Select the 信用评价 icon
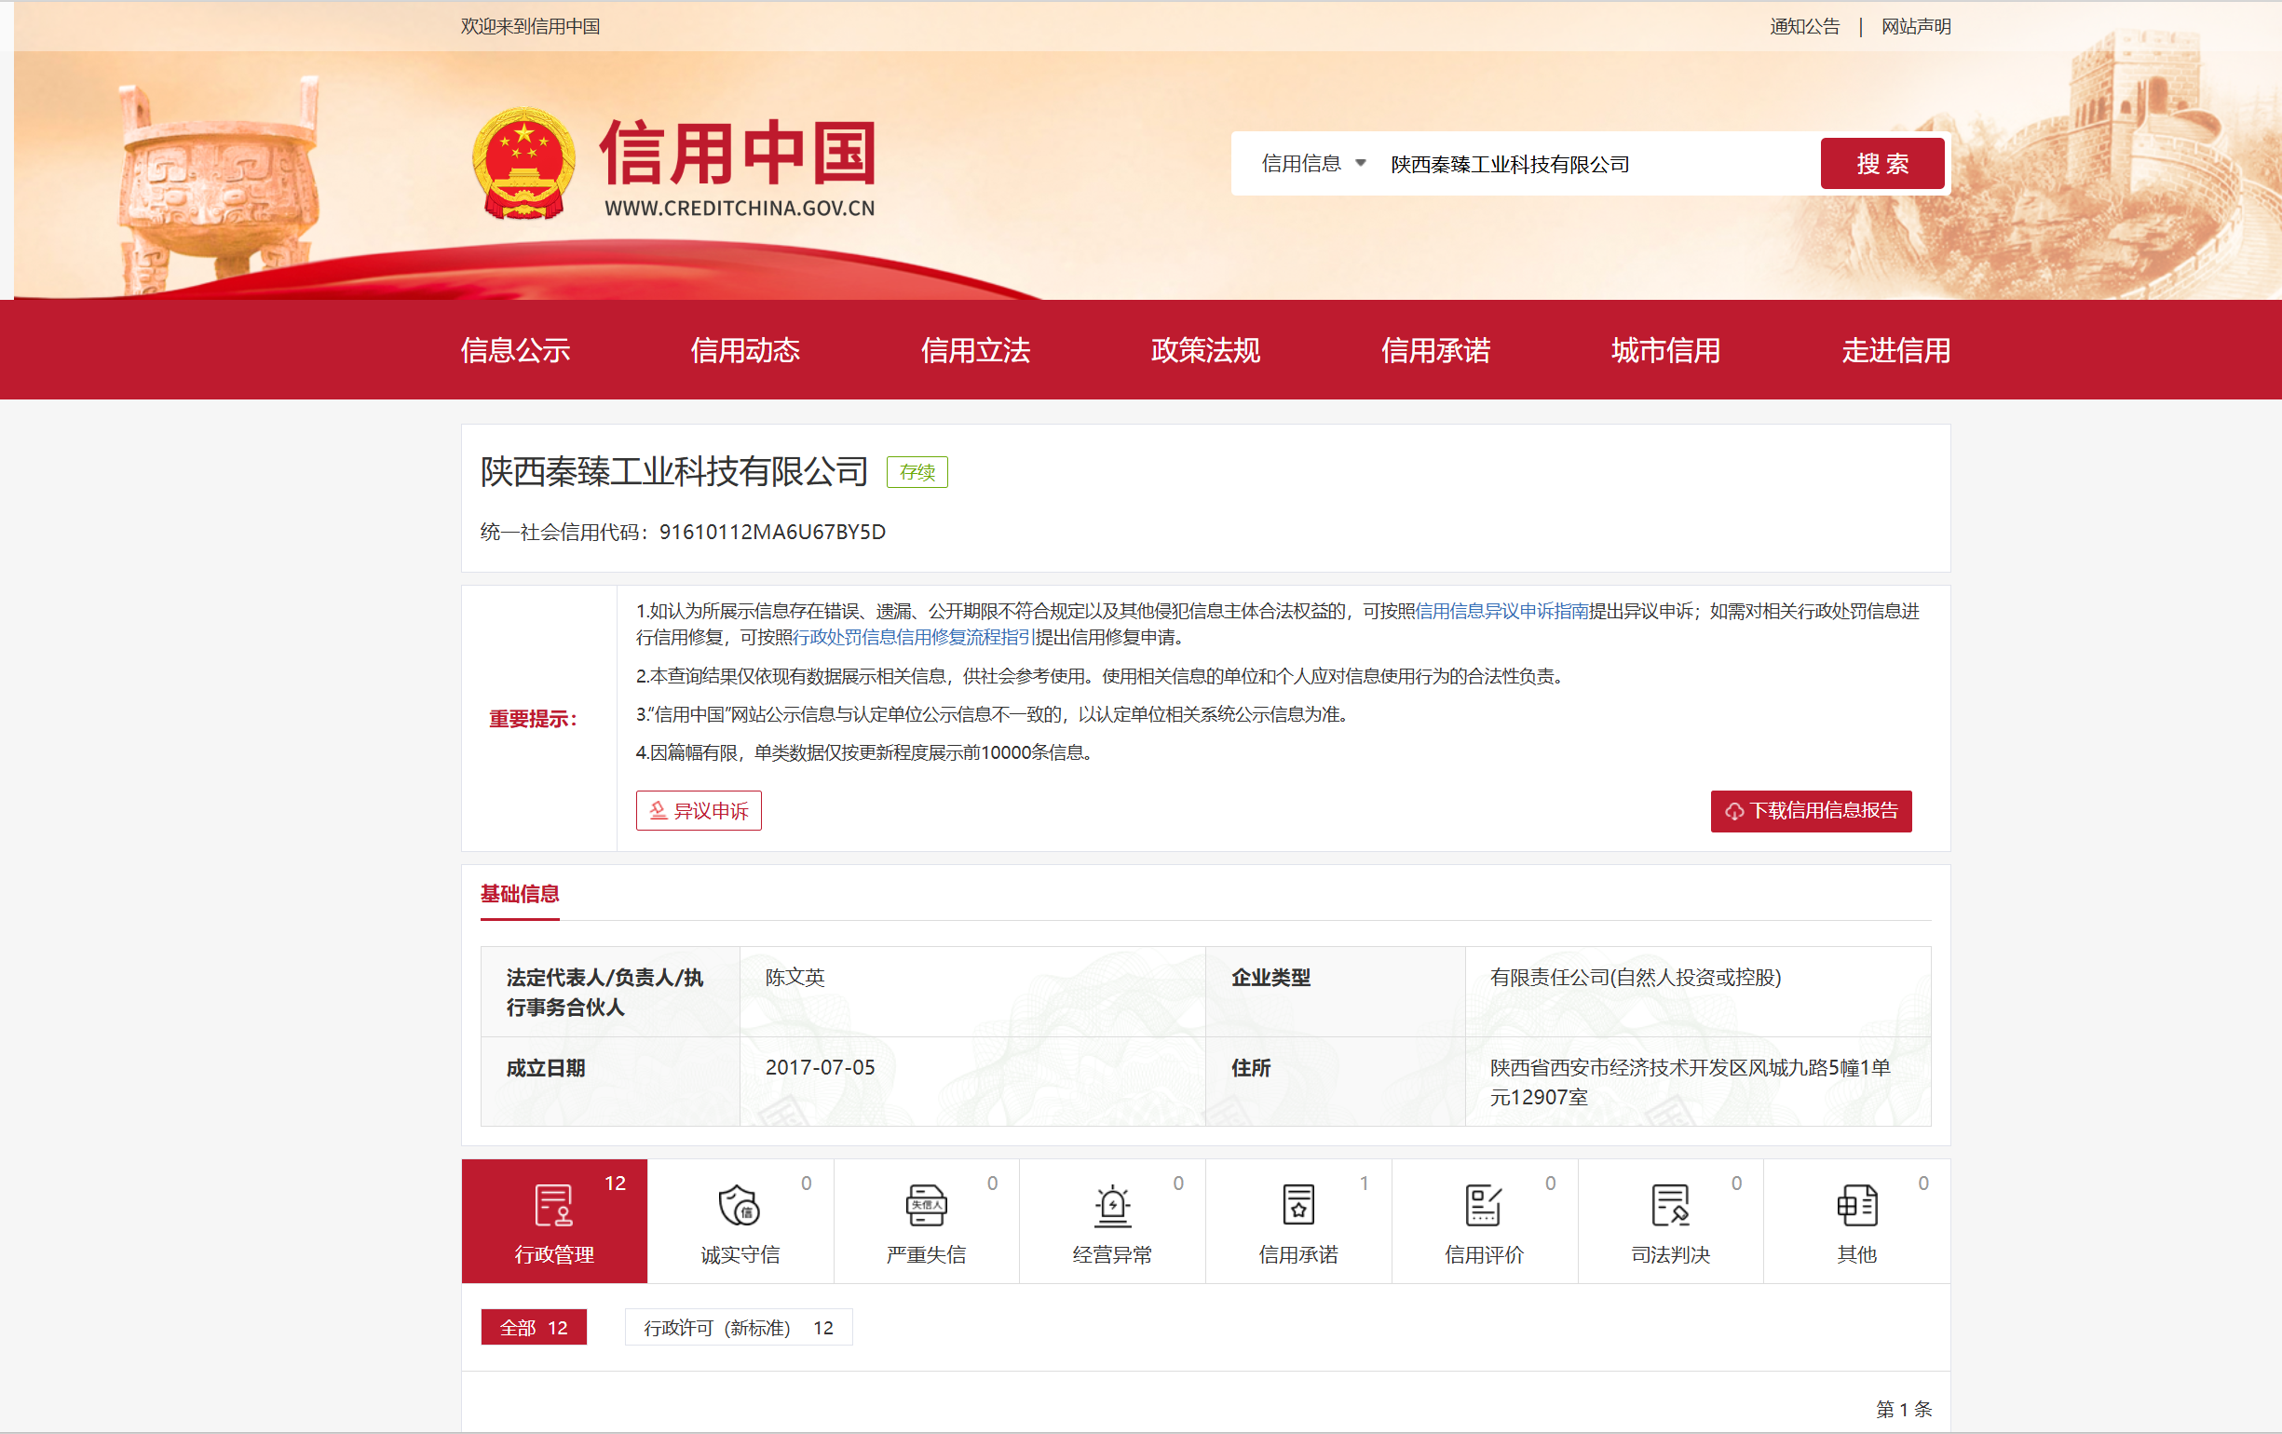The image size is (2282, 1434). [1483, 1205]
